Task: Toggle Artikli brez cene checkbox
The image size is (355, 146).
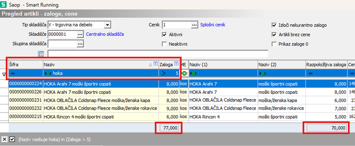Action: pos(274,35)
